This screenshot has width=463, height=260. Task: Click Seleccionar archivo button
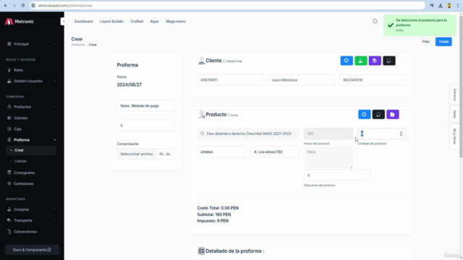tap(137, 154)
